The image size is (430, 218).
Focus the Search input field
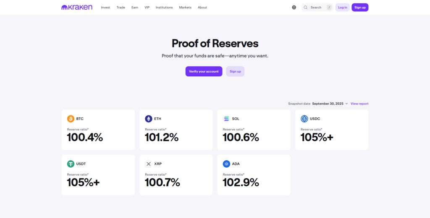(317, 8)
